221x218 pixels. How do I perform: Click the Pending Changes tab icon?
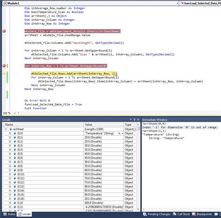145,214
